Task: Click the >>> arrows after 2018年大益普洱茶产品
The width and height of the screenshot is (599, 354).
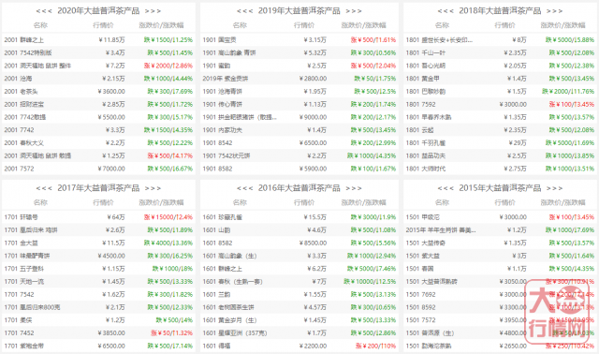Action: tap(554, 11)
